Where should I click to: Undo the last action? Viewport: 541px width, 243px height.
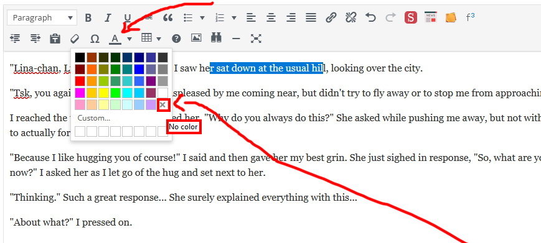point(370,17)
